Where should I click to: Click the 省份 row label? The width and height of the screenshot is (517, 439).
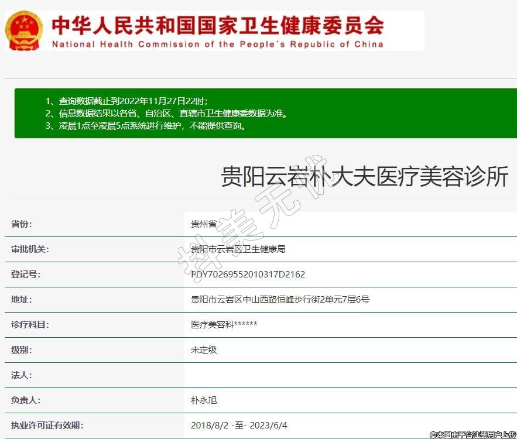point(22,224)
